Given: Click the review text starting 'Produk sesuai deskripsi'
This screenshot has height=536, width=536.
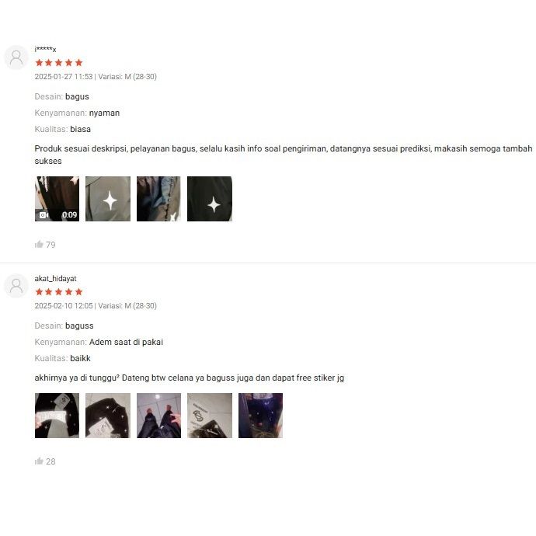Looking at the screenshot, I should click(284, 155).
